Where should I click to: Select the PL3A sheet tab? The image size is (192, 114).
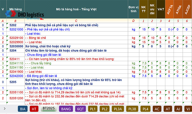(118, 109)
